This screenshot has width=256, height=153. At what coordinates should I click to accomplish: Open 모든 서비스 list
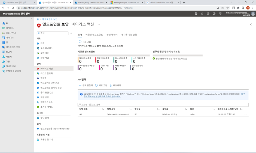9,33
